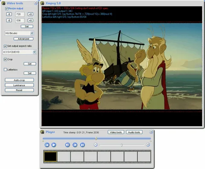Start playback with the Play button
This screenshot has width=205, height=169.
[x=54, y=145]
